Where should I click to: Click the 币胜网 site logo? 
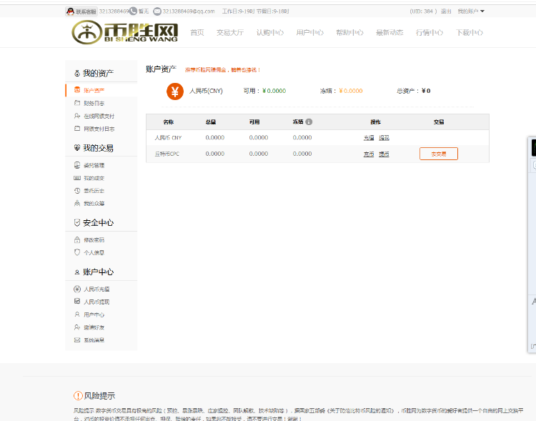point(124,32)
